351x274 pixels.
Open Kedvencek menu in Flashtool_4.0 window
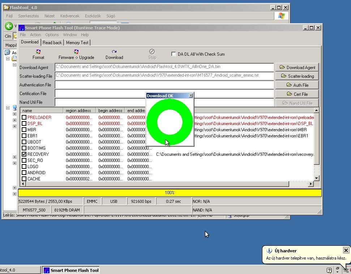click(70, 16)
